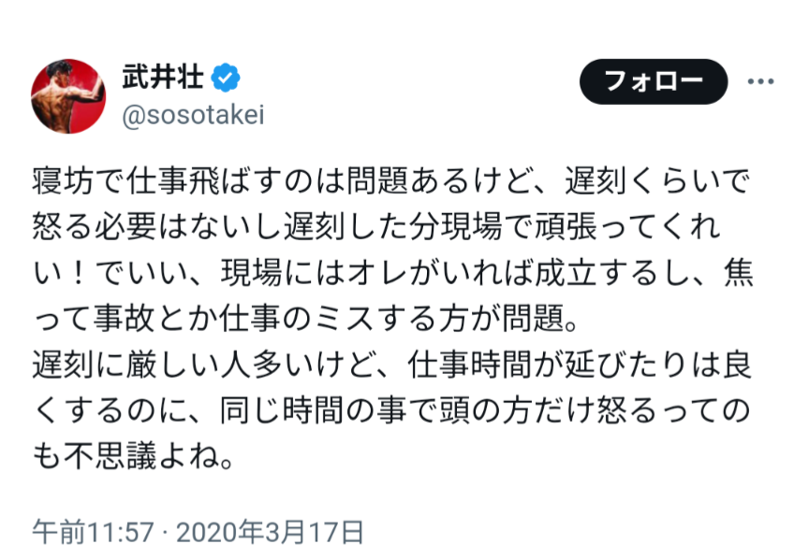Open the @sosotakei handle link
809x559 pixels.
coord(193,114)
